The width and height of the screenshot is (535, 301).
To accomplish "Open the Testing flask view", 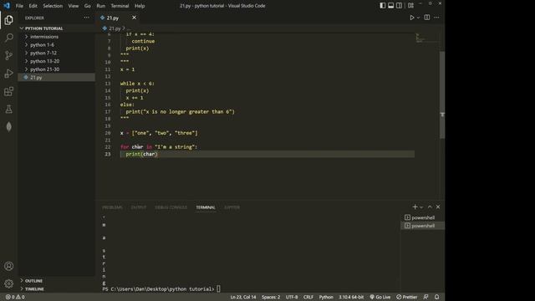I will (9, 110).
